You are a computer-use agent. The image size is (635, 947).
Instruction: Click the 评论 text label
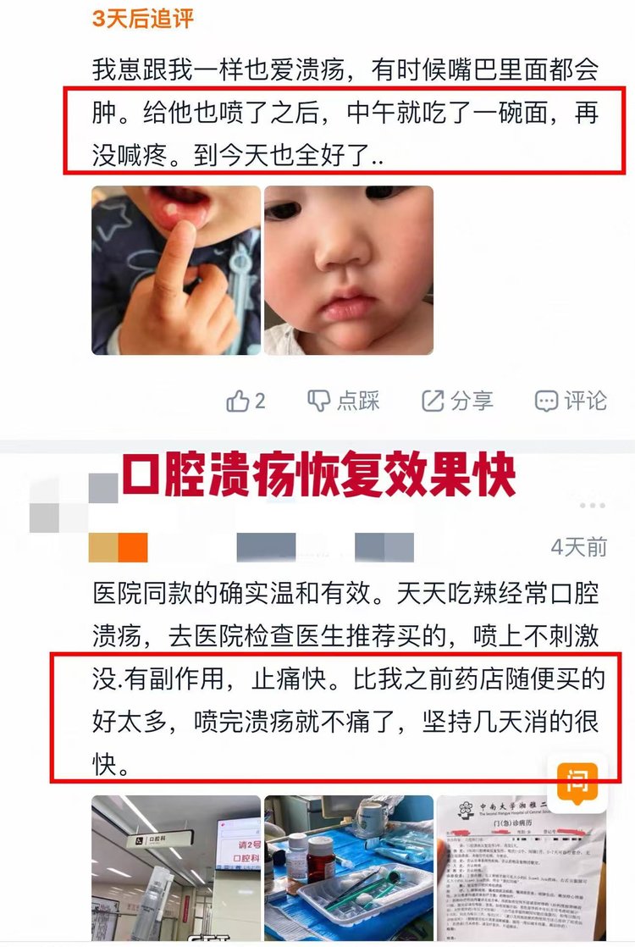click(586, 401)
